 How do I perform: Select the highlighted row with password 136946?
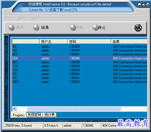coord(80,58)
